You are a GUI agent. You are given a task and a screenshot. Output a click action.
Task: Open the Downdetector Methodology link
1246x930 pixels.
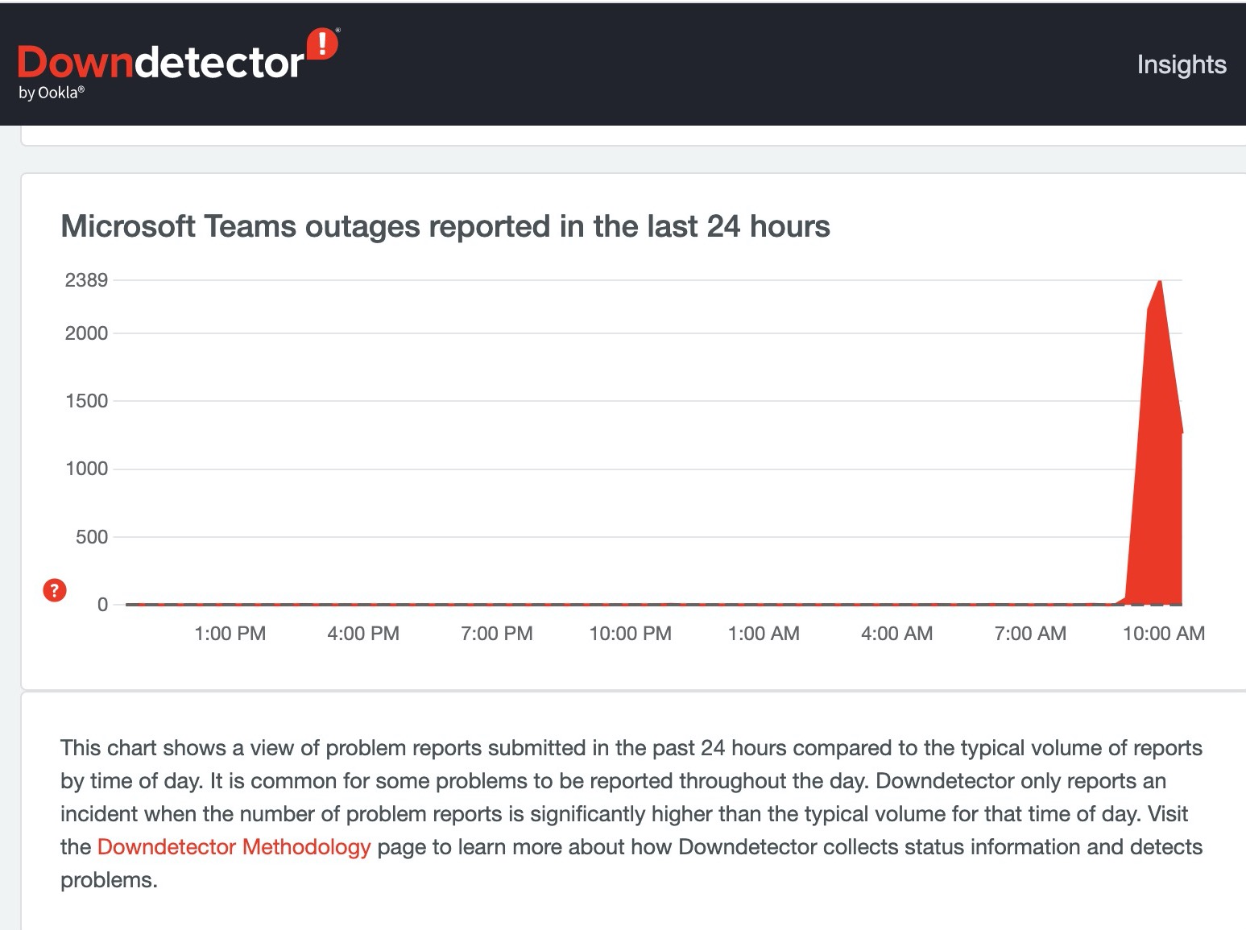(234, 847)
